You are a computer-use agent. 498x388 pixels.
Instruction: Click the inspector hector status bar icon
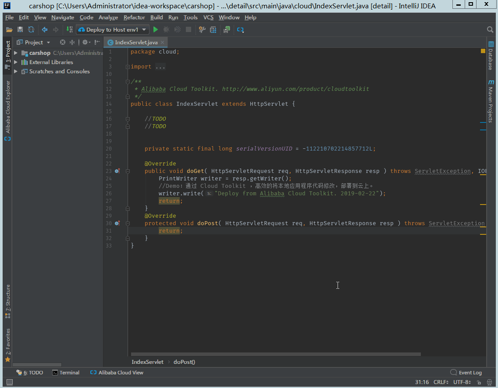[x=489, y=382]
